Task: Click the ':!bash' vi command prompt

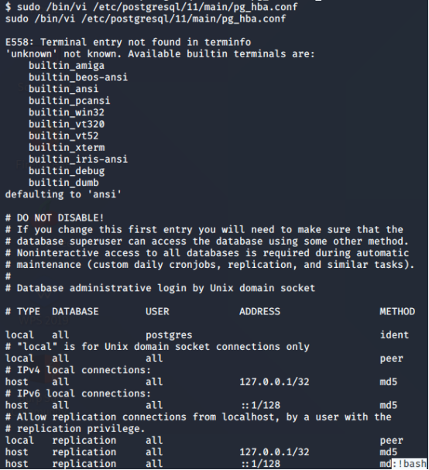Action: tap(409, 463)
